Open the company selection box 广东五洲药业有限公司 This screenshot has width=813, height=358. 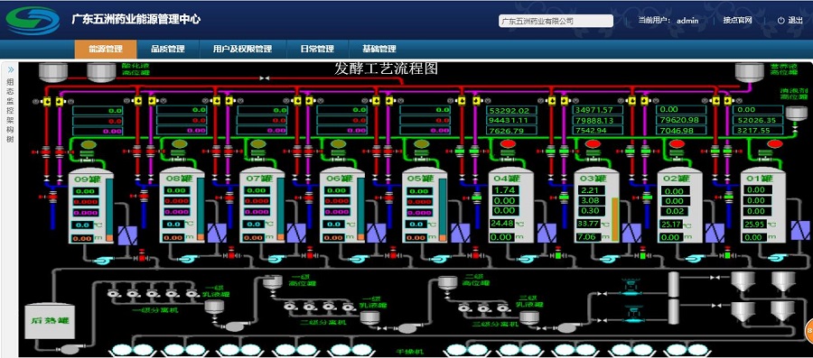tap(556, 21)
